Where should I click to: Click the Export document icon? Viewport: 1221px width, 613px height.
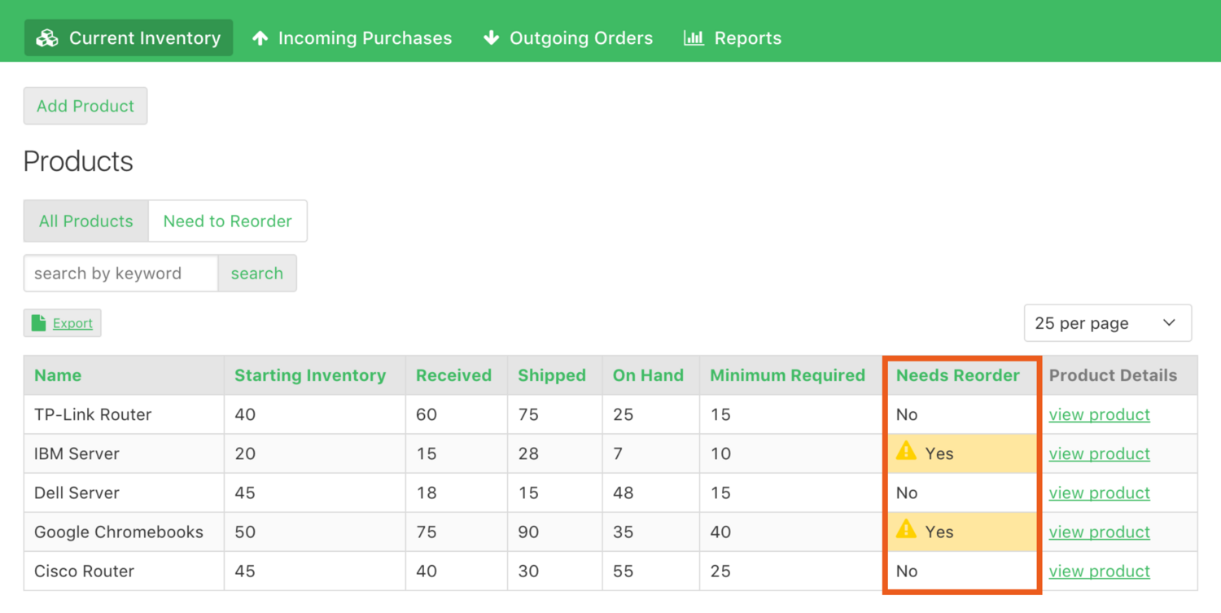pyautogui.click(x=38, y=322)
